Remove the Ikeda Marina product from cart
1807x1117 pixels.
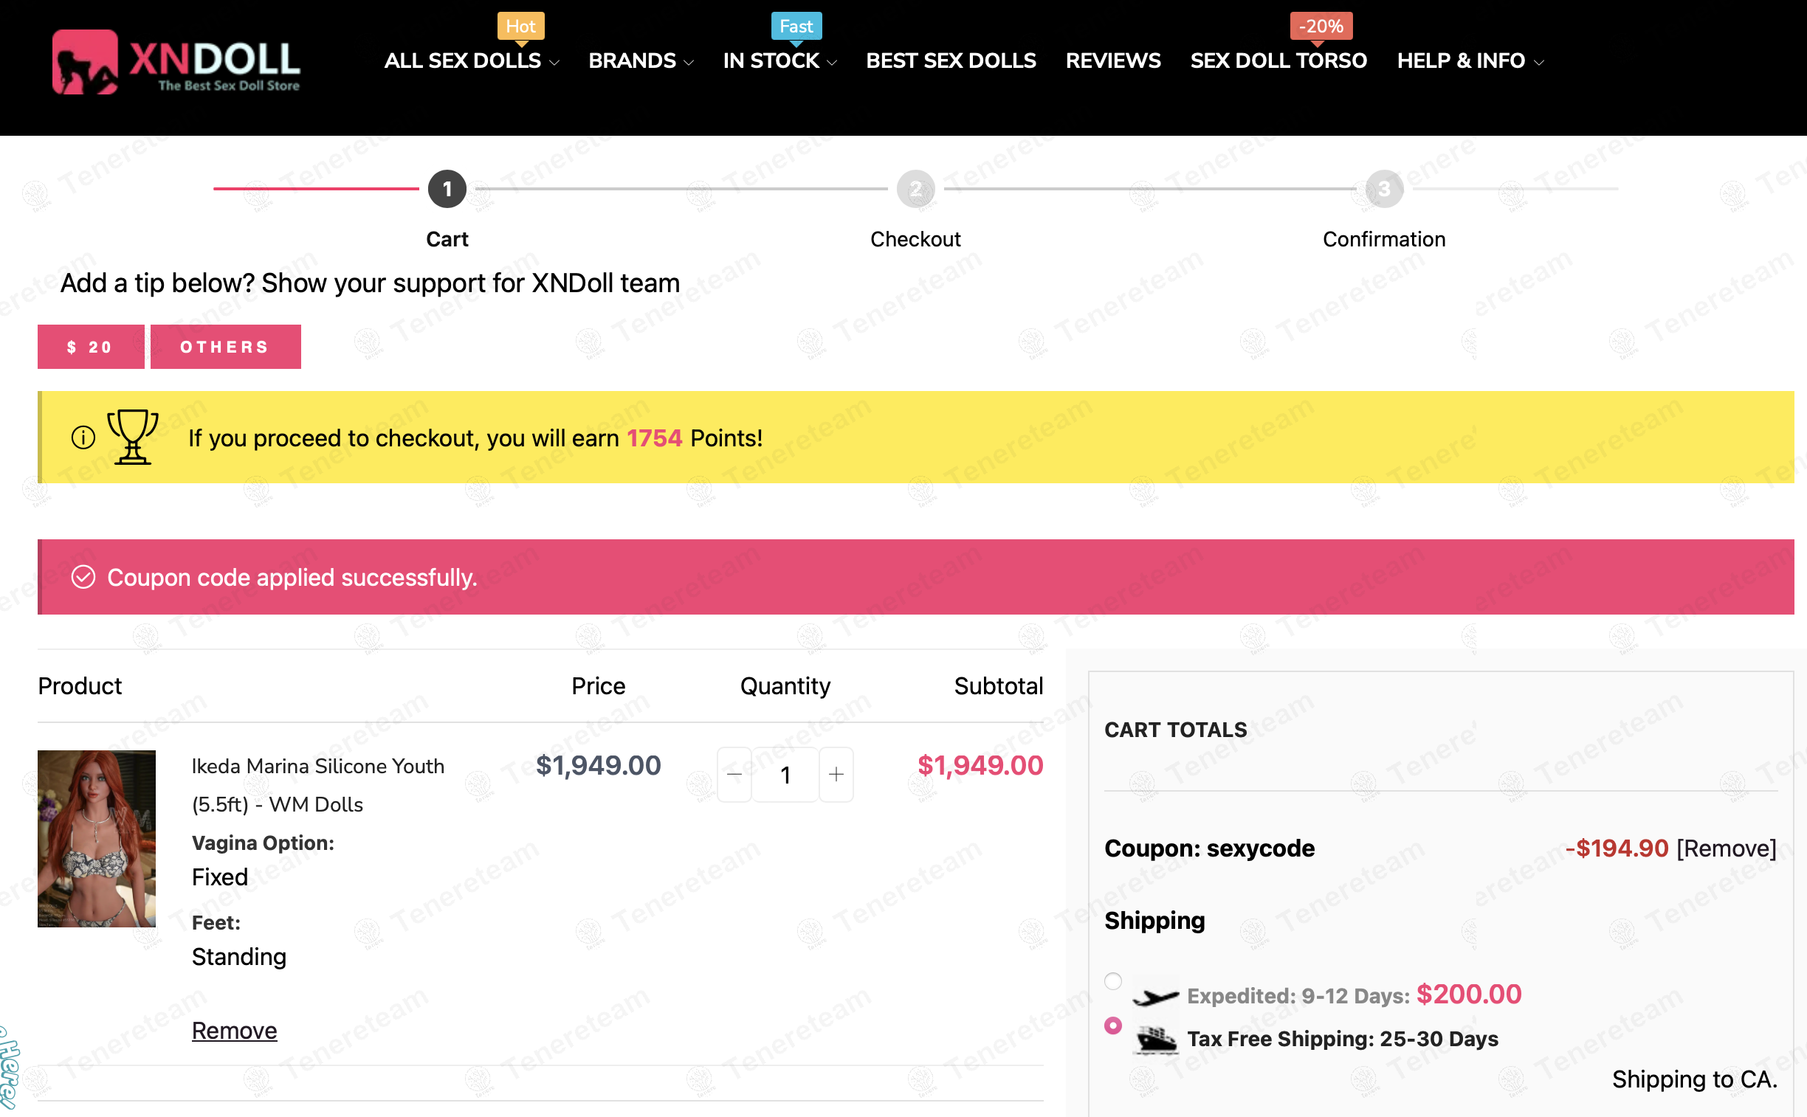tap(234, 1030)
